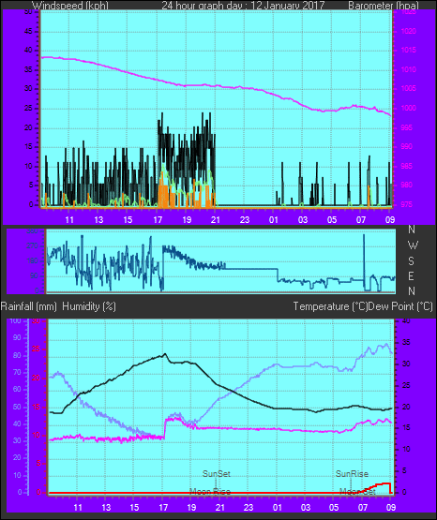This screenshot has width=437, height=520.
Task: Click hour "23" under the windspeed chart
Action: point(244,220)
